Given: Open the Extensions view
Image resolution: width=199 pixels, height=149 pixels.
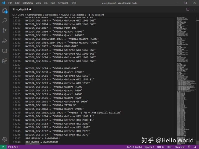Looking at the screenshot, I should coord(5,61).
